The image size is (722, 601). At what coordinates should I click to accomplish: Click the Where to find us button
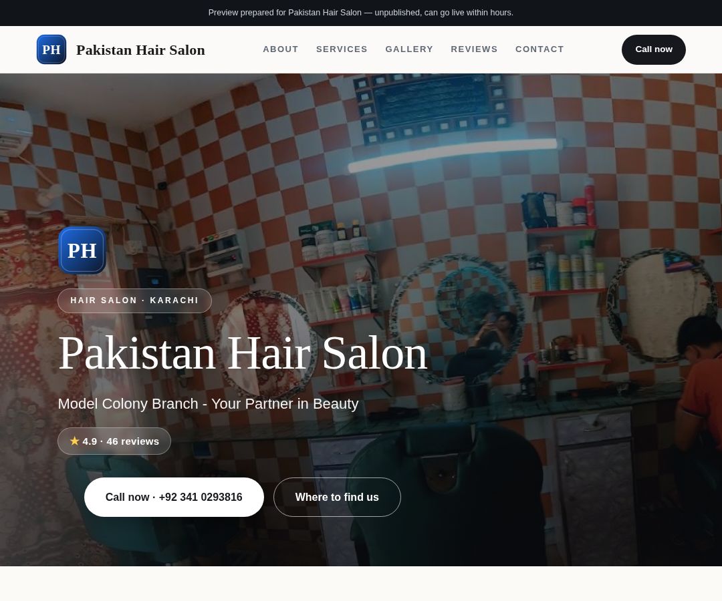click(x=337, y=497)
